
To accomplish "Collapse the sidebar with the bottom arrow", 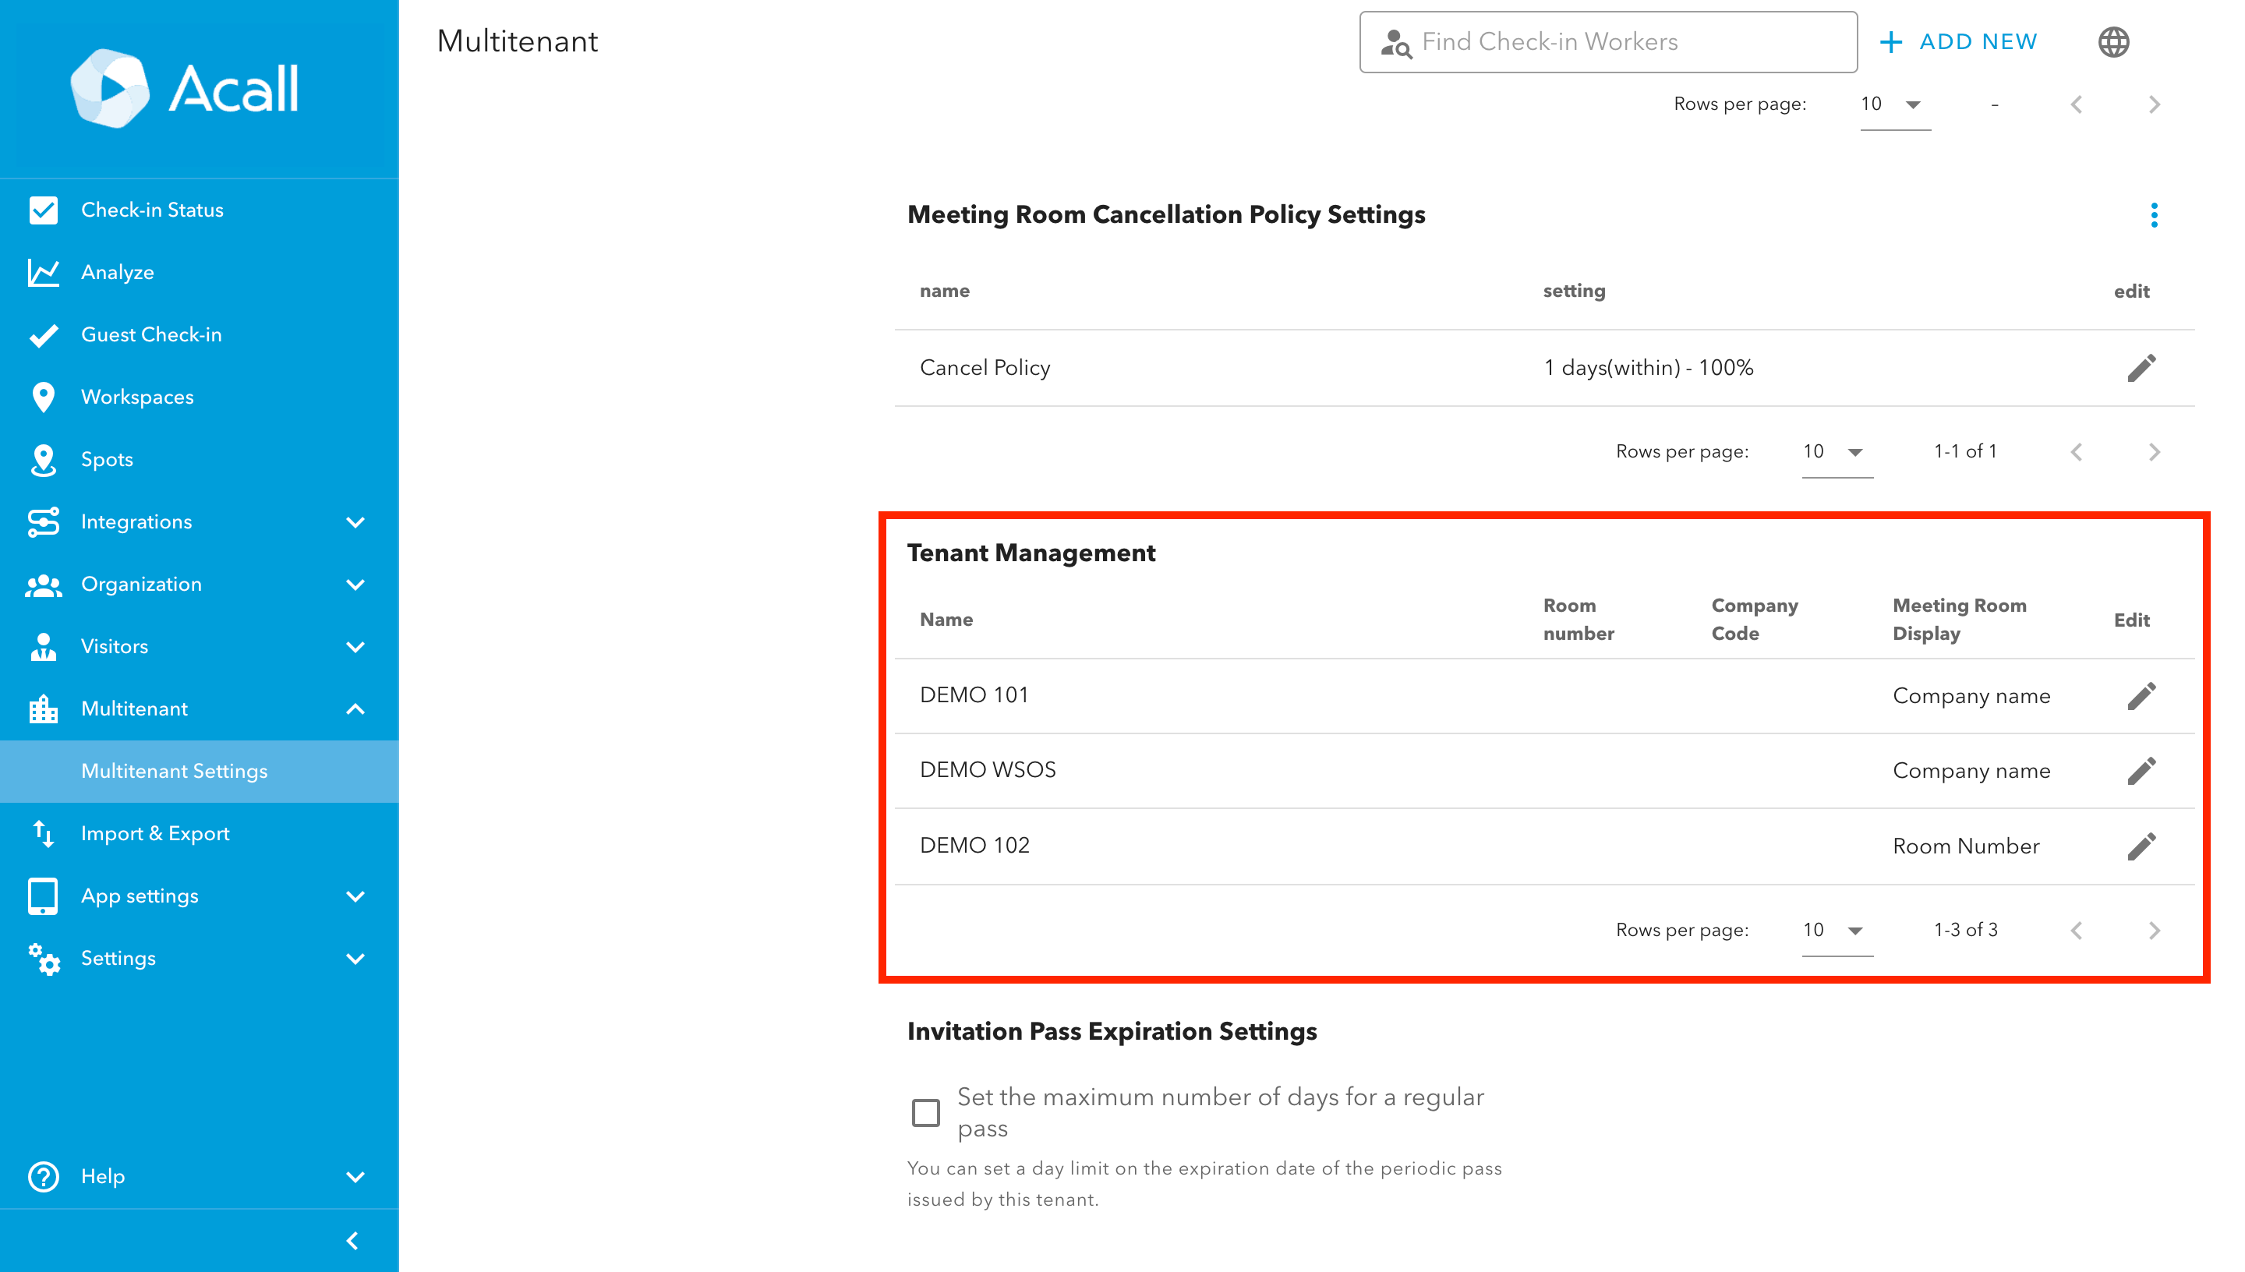I will click(x=353, y=1241).
